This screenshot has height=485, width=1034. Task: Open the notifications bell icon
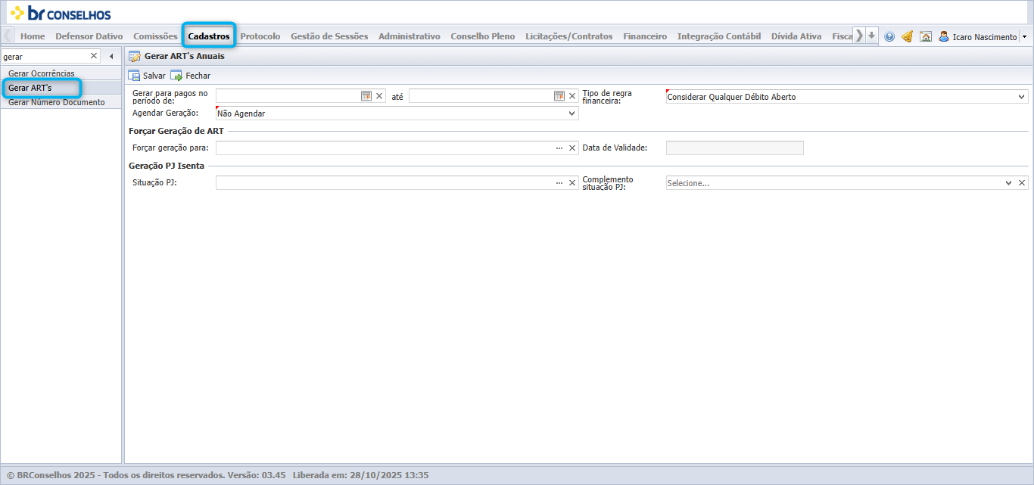(x=907, y=36)
